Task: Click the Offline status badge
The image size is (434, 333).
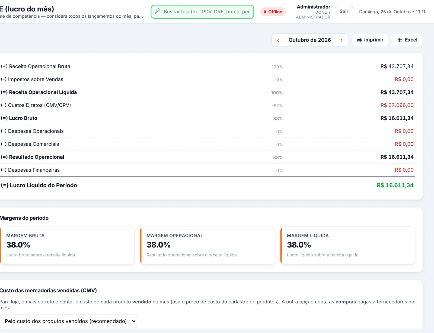Action: coord(273,12)
